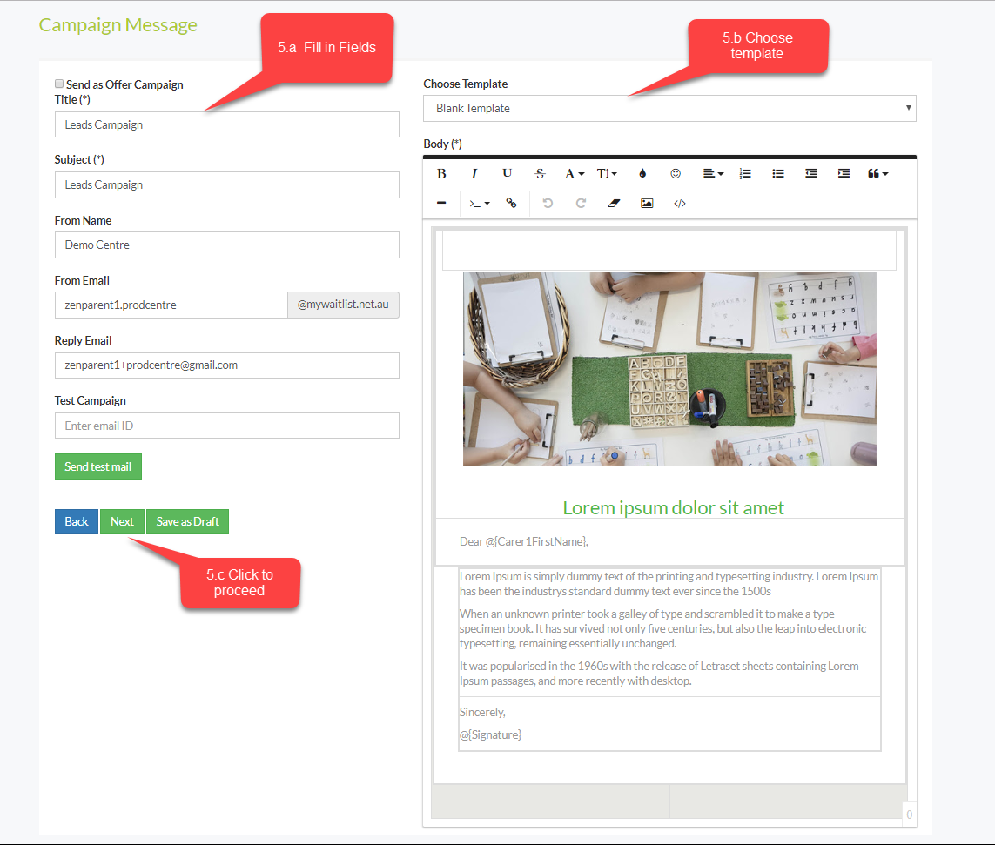Proceed with the Next button
995x845 pixels.
(122, 521)
